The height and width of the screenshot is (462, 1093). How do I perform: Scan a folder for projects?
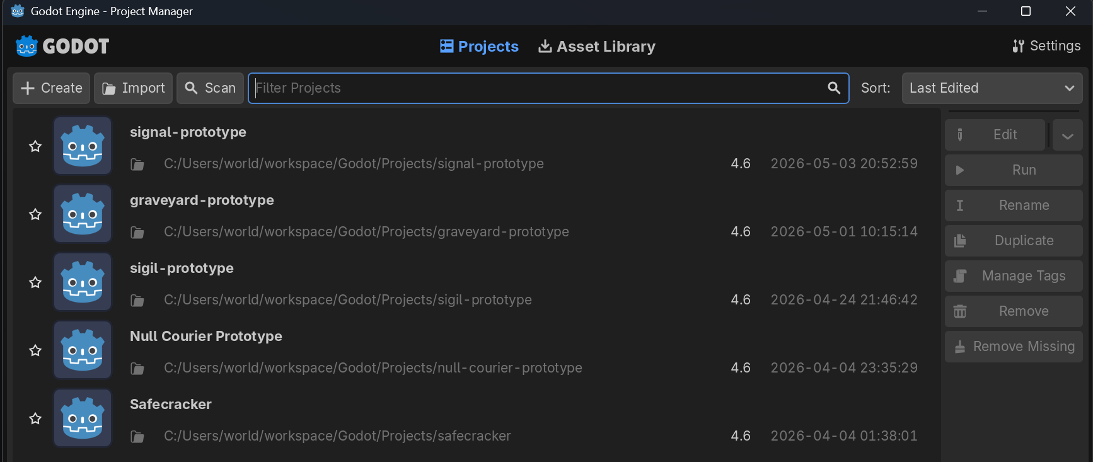click(211, 88)
